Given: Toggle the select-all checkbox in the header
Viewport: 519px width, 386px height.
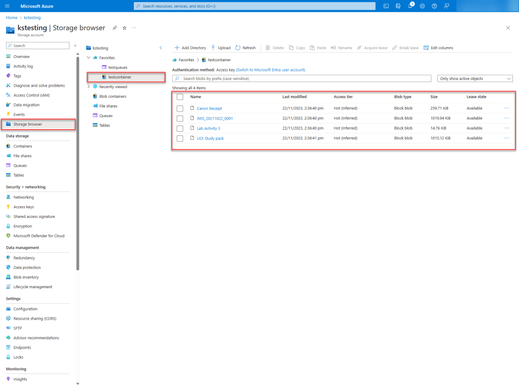Looking at the screenshot, I should pyautogui.click(x=180, y=97).
